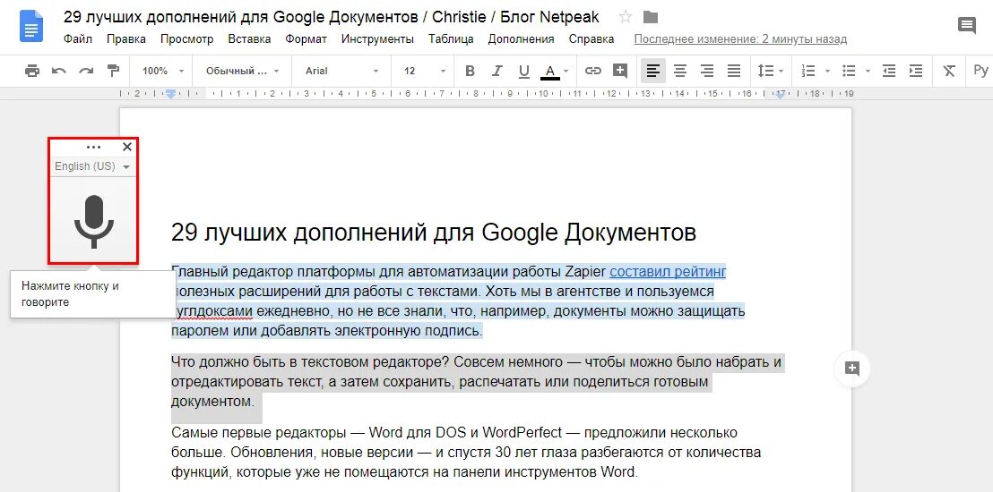Open input tools Ру button
Viewport: 993px width, 492px height.
coord(980,70)
